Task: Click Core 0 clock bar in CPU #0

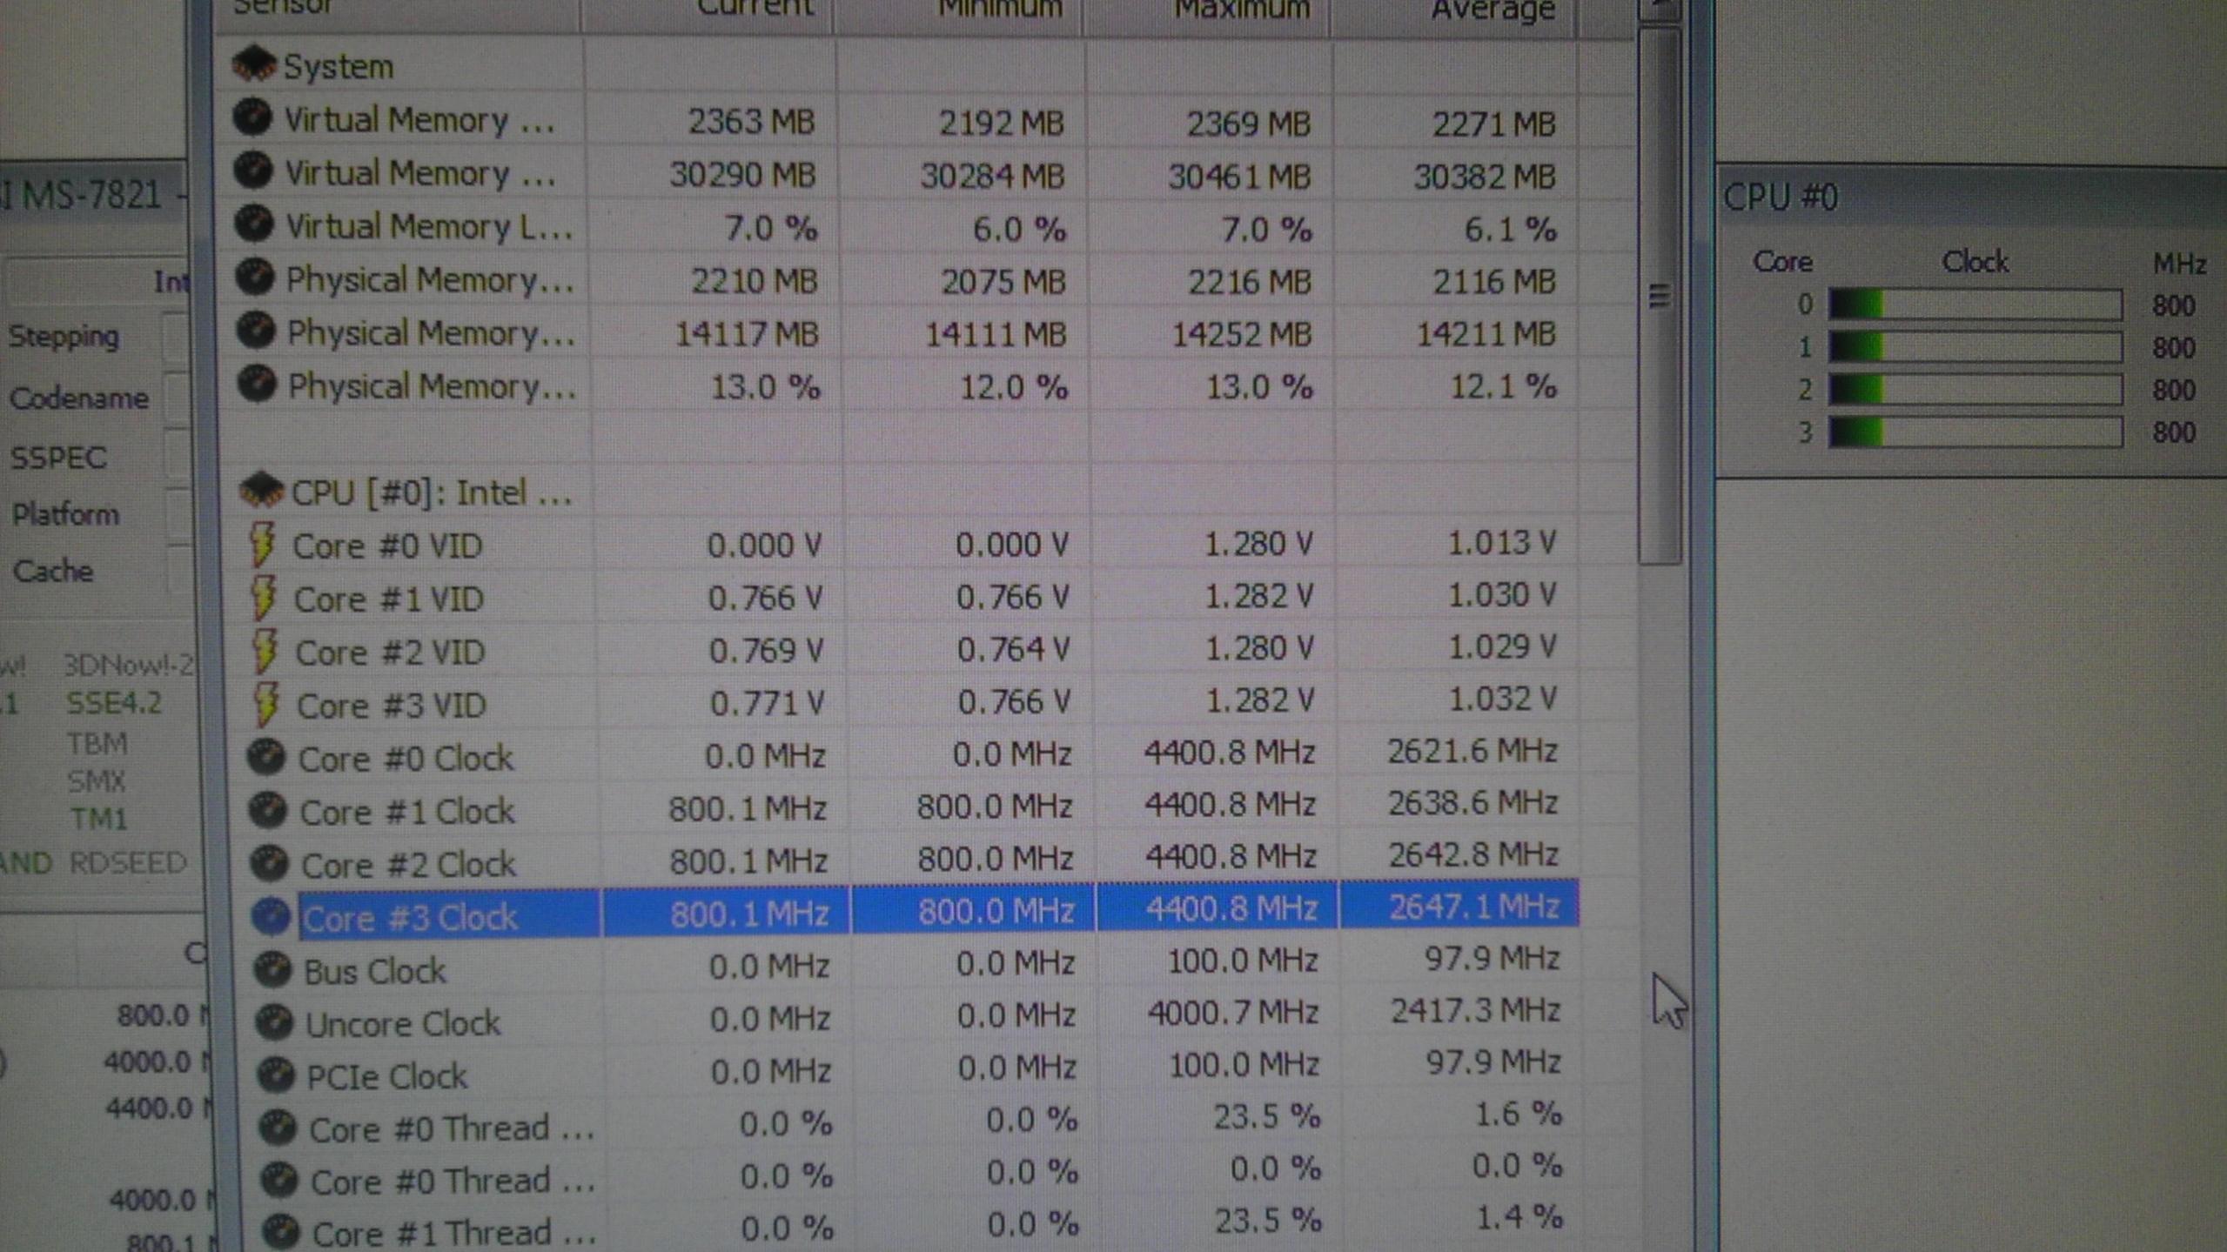Action: tap(1974, 305)
